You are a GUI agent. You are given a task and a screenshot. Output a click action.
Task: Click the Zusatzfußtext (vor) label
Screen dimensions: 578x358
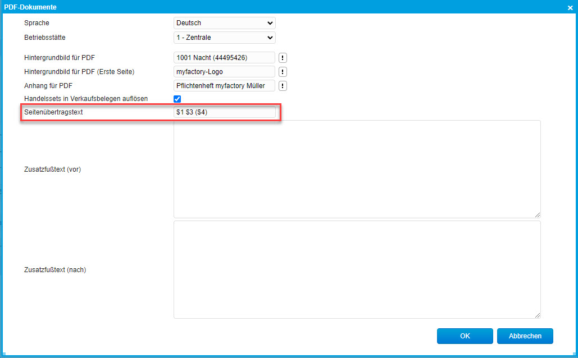52,169
